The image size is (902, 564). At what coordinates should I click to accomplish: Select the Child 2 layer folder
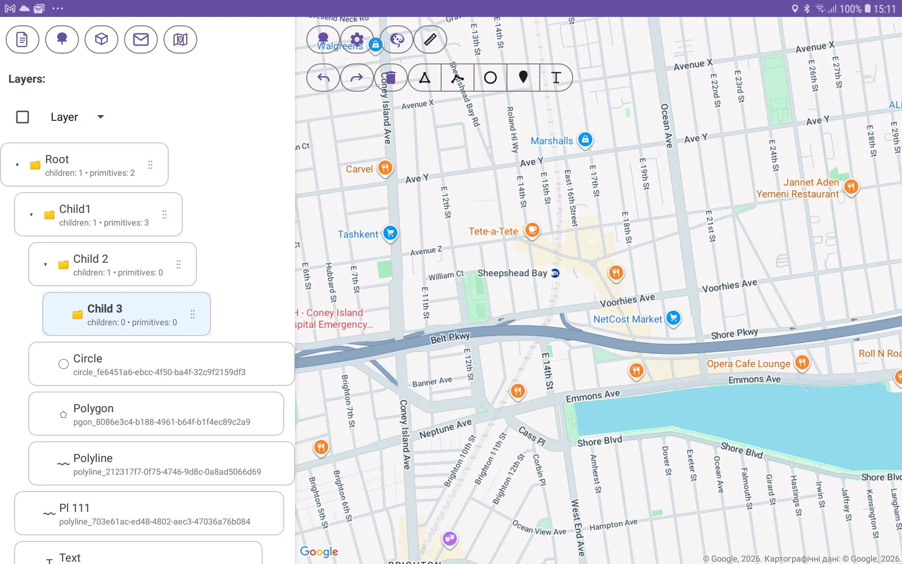[x=113, y=264]
